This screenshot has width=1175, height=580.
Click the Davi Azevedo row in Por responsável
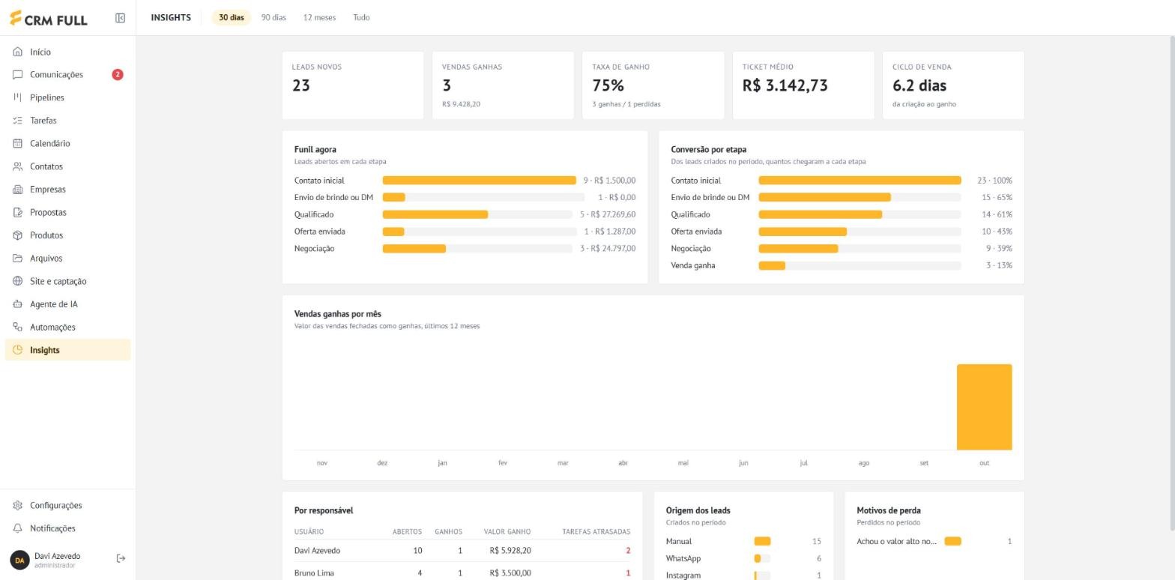462,551
